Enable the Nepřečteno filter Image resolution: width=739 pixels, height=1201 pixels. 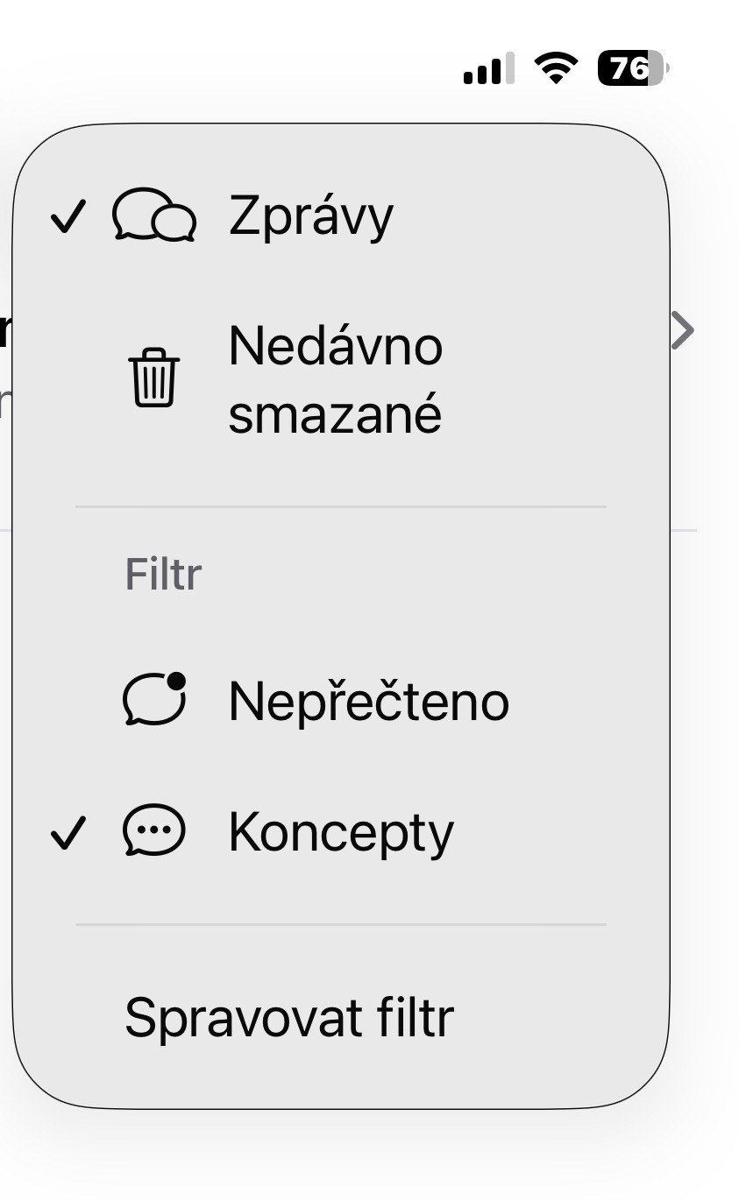[368, 701]
